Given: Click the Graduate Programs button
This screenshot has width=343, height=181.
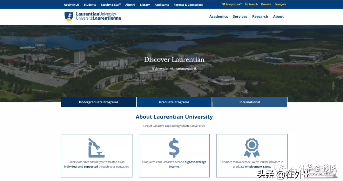Looking at the screenshot, I should [x=174, y=102].
